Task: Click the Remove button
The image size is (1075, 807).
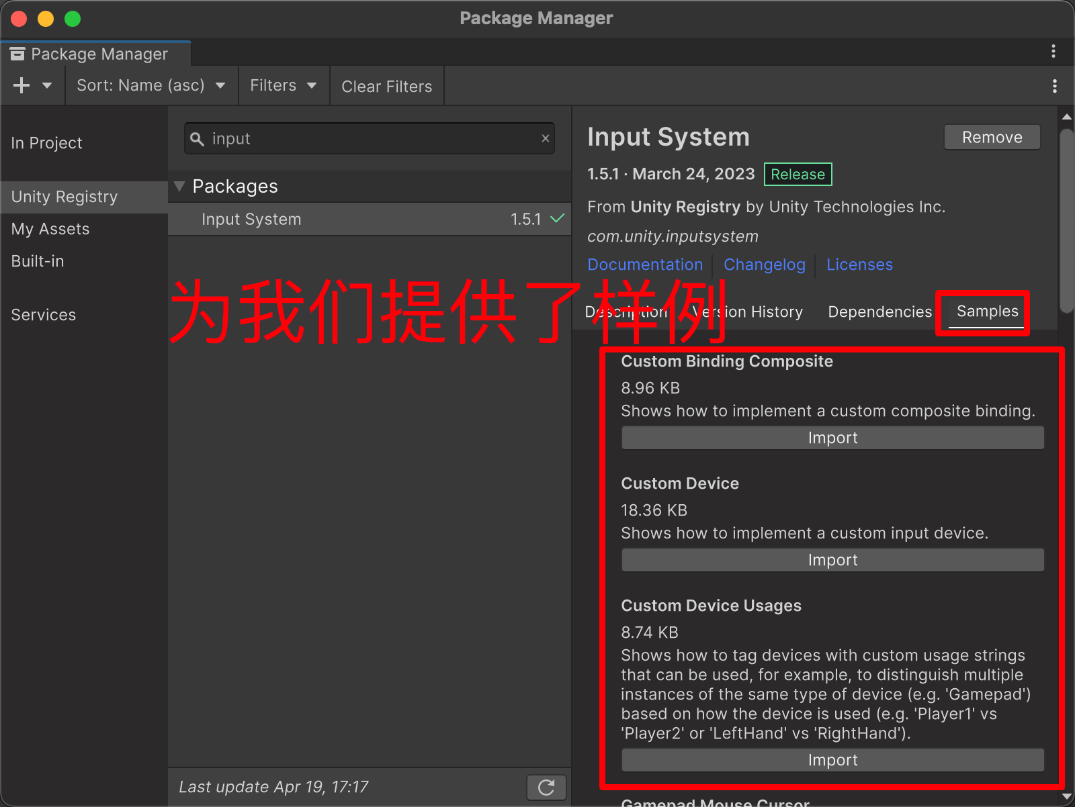Action: coord(992,137)
